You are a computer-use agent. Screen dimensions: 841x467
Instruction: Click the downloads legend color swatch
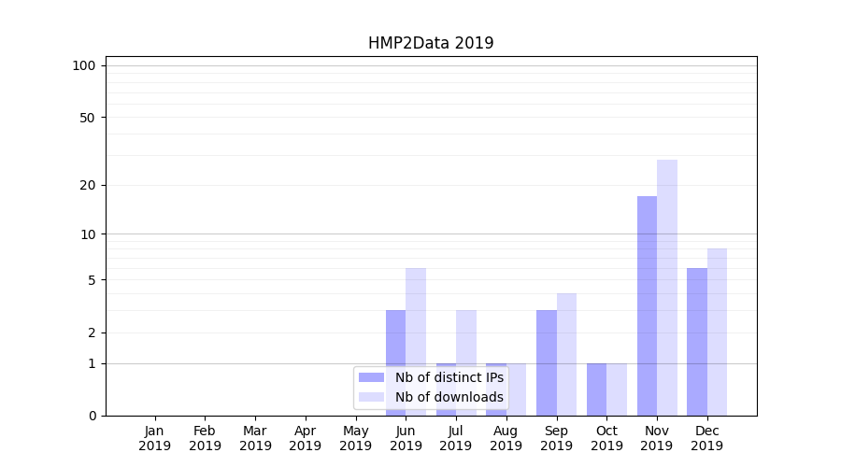pyautogui.click(x=371, y=397)
